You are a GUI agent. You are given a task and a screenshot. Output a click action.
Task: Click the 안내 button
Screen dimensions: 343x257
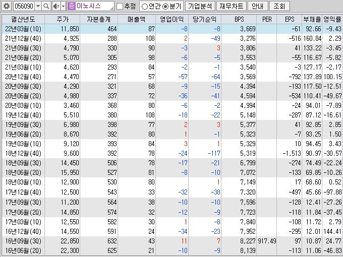(x=258, y=6)
